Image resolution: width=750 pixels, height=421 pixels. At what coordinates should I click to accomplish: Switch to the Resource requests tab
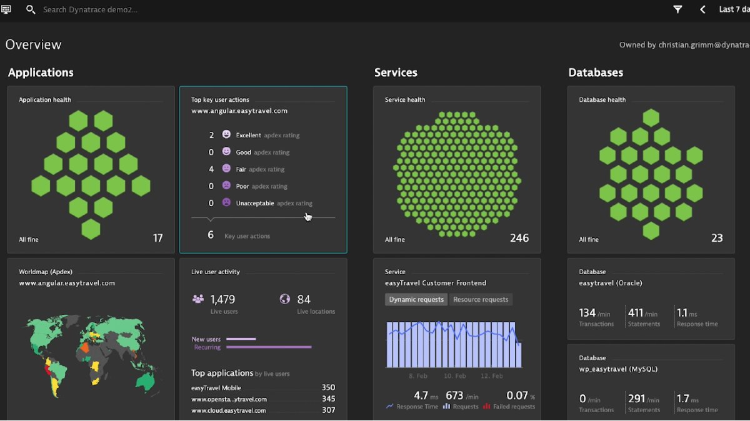point(481,300)
